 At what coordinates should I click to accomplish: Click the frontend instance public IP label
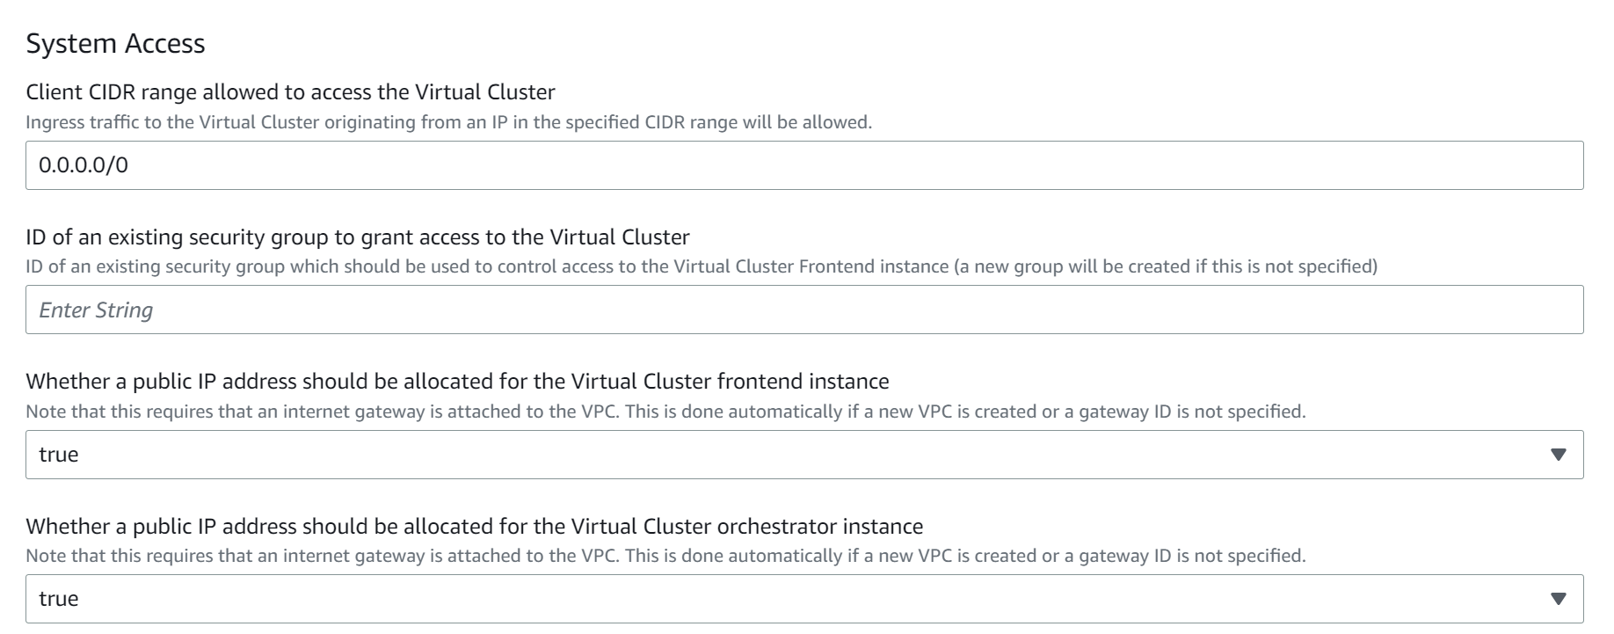click(x=457, y=382)
